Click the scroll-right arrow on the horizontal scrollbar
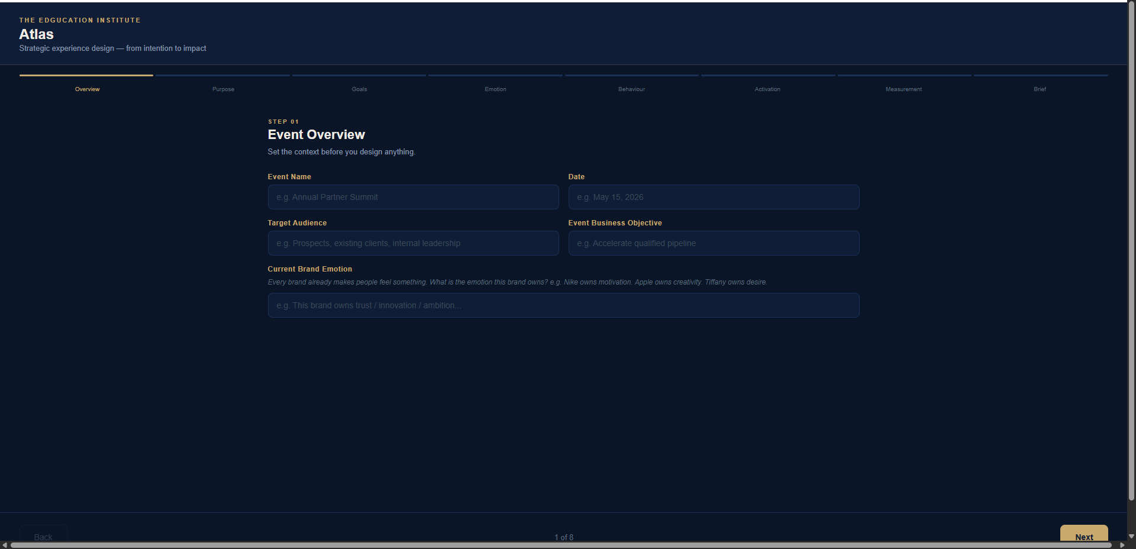The width and height of the screenshot is (1136, 549). 1122,545
